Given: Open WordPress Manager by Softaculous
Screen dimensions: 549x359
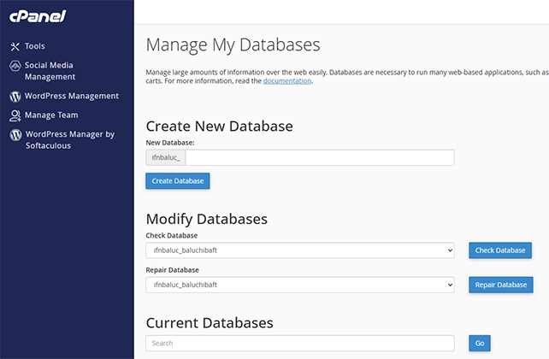Looking at the screenshot, I should [70, 140].
